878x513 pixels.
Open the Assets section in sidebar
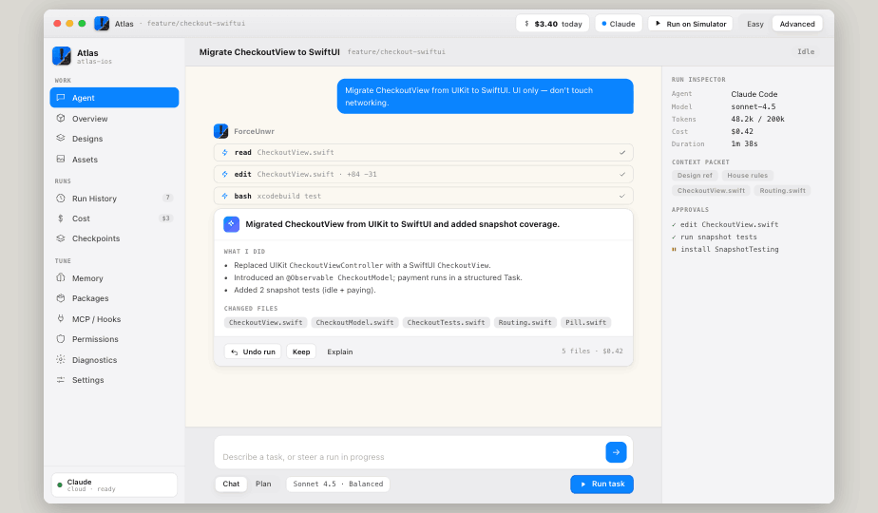[114, 160]
